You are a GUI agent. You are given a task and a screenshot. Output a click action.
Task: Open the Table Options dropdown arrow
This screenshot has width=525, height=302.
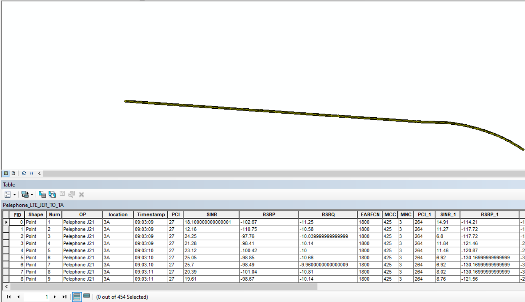coord(15,195)
